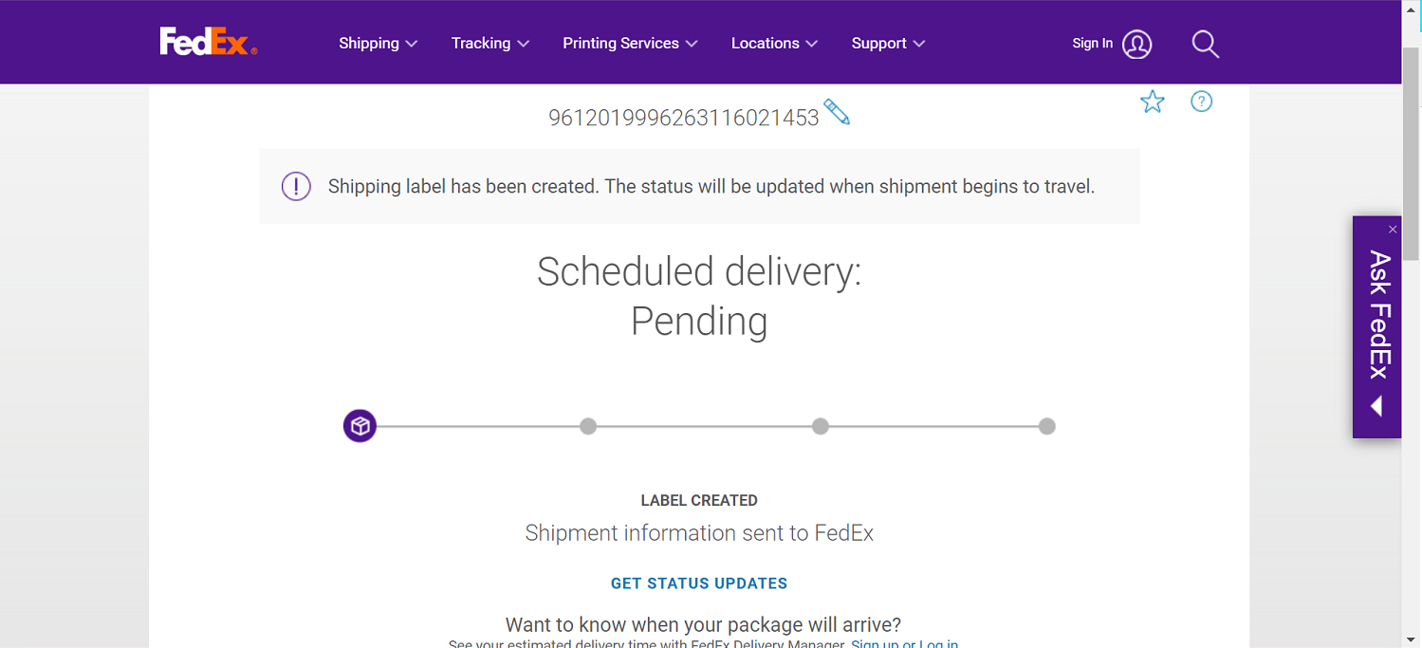The image size is (1422, 648).
Task: Click the Sign In user avatar icon
Action: point(1136,44)
